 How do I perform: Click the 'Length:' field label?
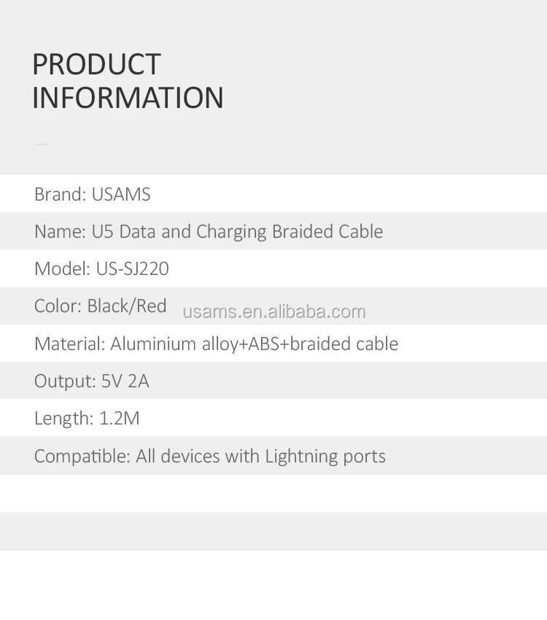[x=63, y=419]
